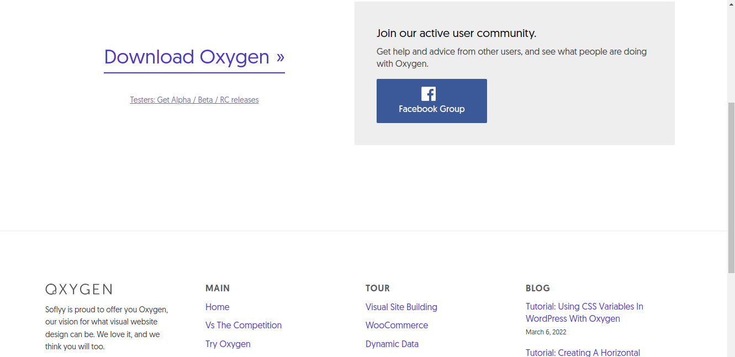Open Tutorial: Creating A Horizontal blog post
The height and width of the screenshot is (357, 735).
pos(583,353)
